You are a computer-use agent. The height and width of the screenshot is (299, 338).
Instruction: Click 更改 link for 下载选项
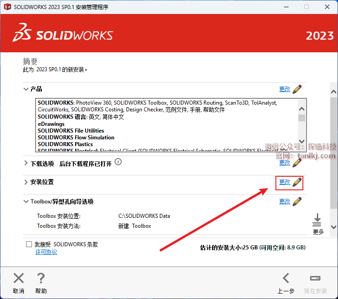(x=285, y=163)
